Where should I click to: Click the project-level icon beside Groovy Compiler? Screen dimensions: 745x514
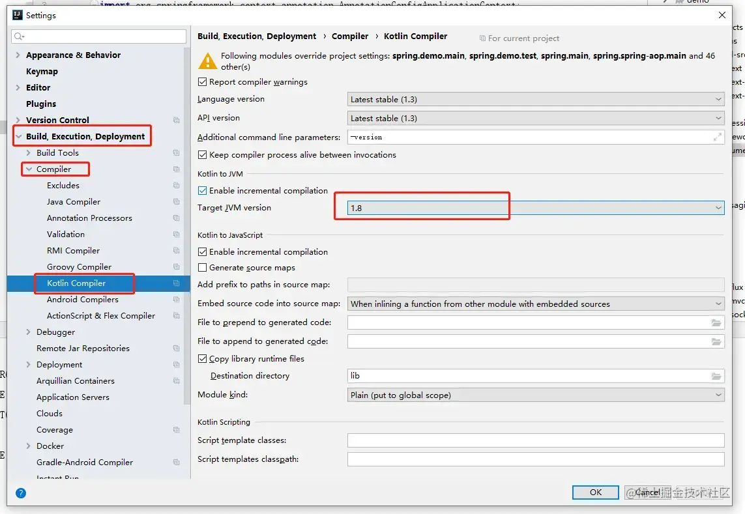[176, 267]
